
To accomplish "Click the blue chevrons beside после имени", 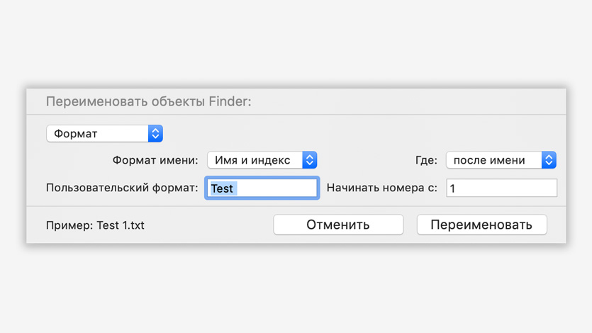I will 549,160.
